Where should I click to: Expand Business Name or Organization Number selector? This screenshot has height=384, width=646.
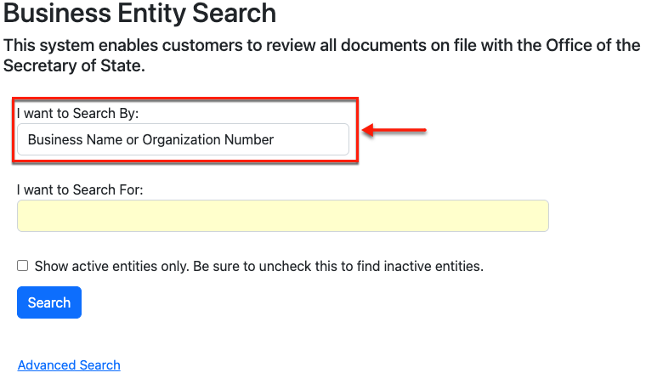coord(183,139)
